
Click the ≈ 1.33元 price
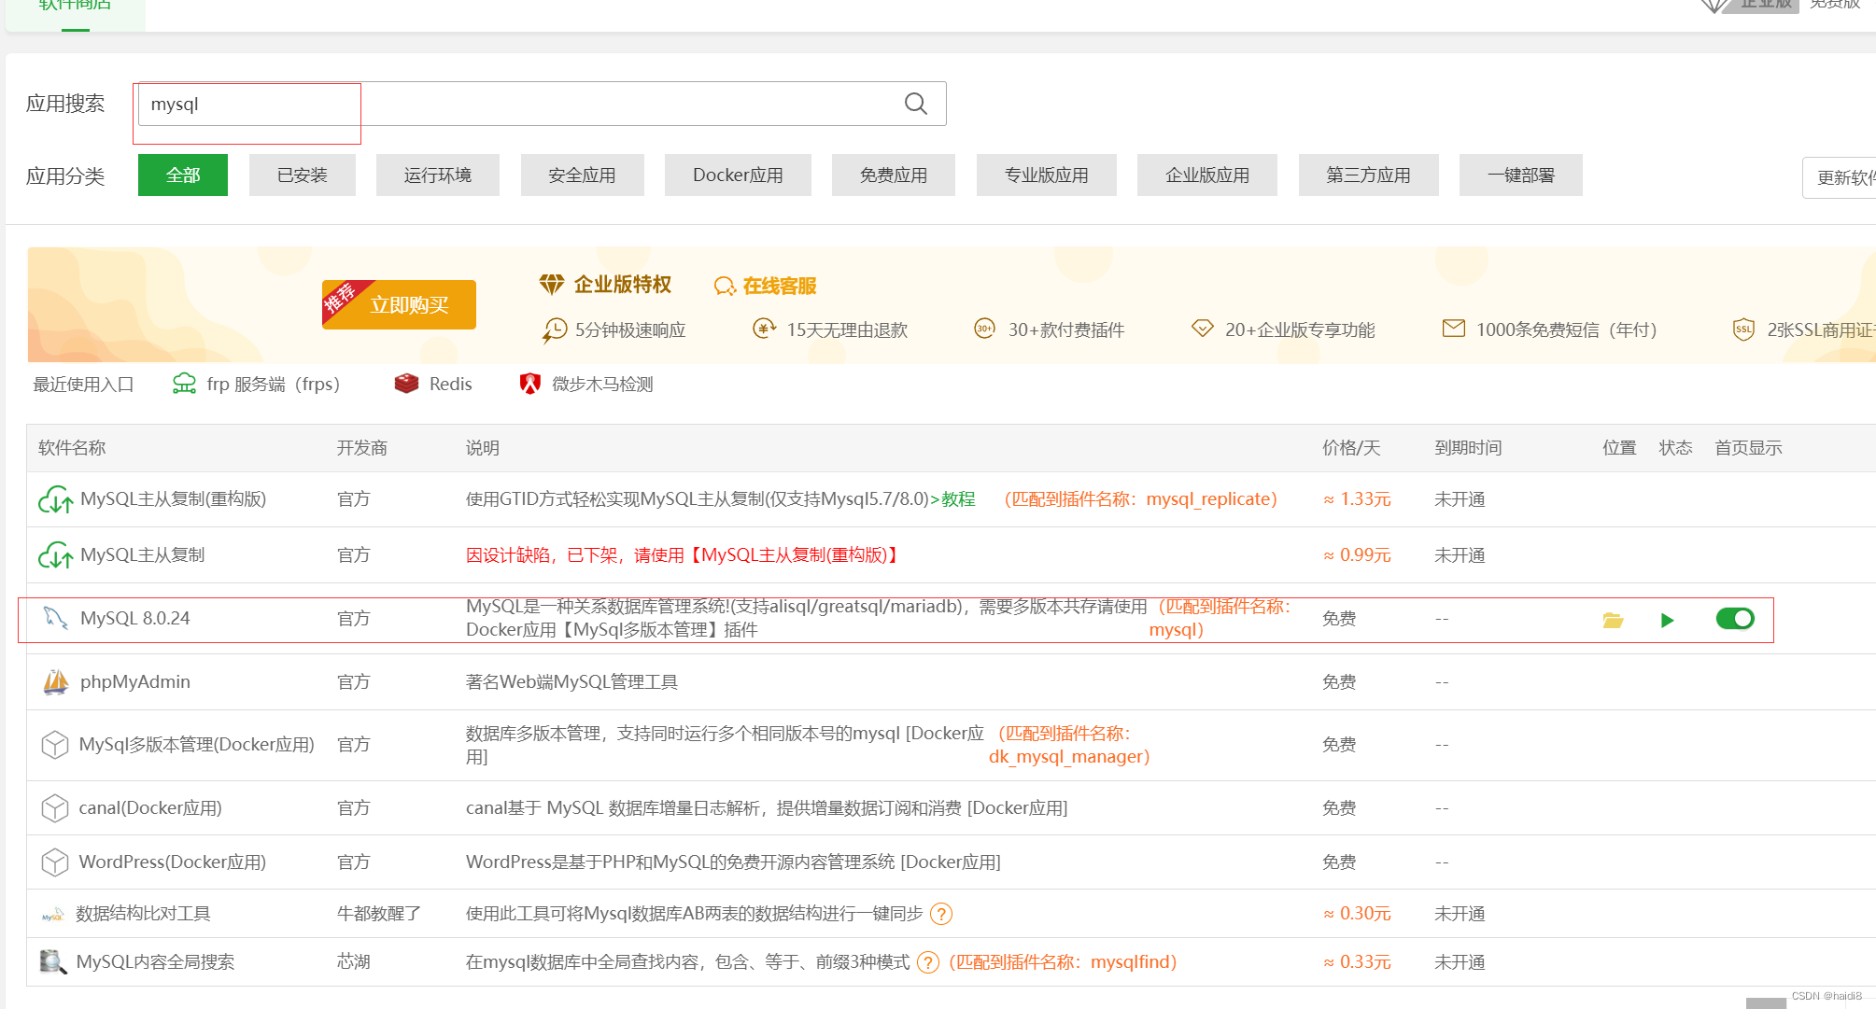click(1357, 499)
